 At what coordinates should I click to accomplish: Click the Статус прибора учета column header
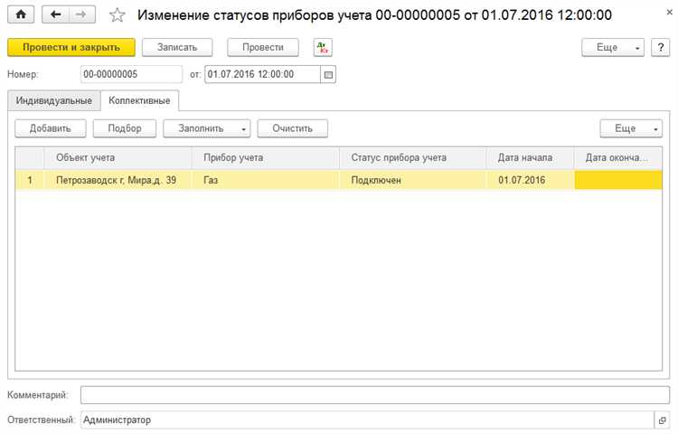coord(413,158)
